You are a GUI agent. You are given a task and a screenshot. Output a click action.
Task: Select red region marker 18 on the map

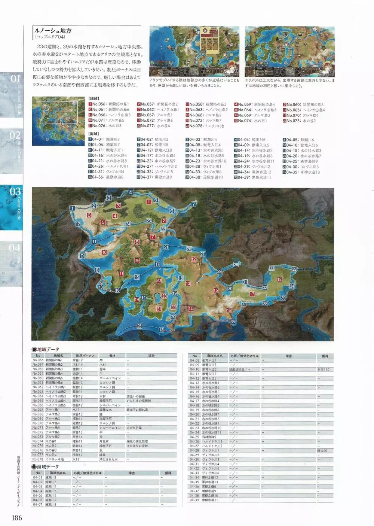(279, 279)
